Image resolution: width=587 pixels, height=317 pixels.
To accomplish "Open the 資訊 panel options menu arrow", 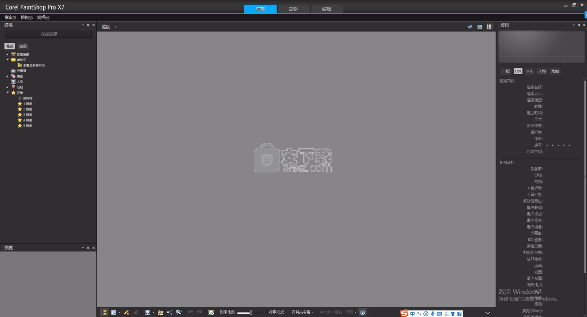I will (x=574, y=25).
